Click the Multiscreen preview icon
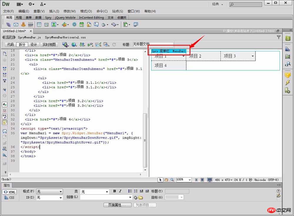The image size is (294, 216). [x=65, y=45]
